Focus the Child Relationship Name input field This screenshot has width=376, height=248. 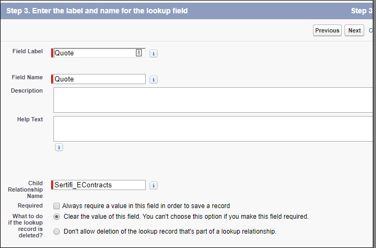point(99,185)
